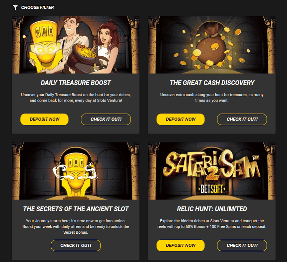This screenshot has height=262, width=287.
Task: Click the Relic Hunt: Unlimited heading
Action: click(212, 209)
